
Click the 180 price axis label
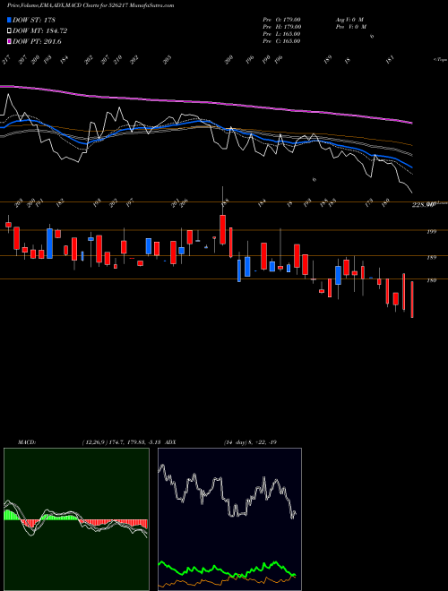431,280
